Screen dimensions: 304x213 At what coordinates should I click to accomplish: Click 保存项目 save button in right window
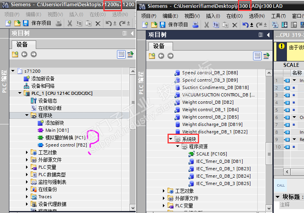[174, 25]
